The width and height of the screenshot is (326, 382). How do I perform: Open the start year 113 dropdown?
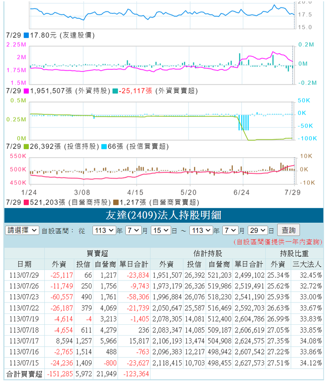104,230
